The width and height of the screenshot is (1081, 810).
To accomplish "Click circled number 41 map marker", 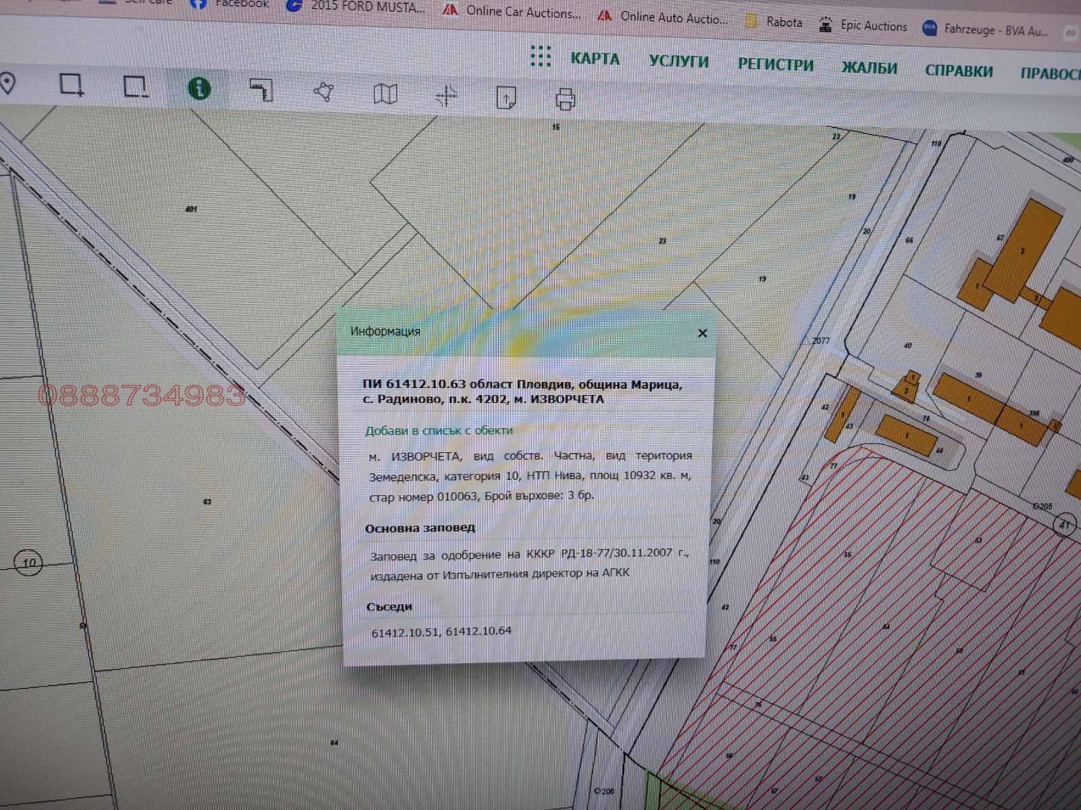I will [x=1065, y=524].
